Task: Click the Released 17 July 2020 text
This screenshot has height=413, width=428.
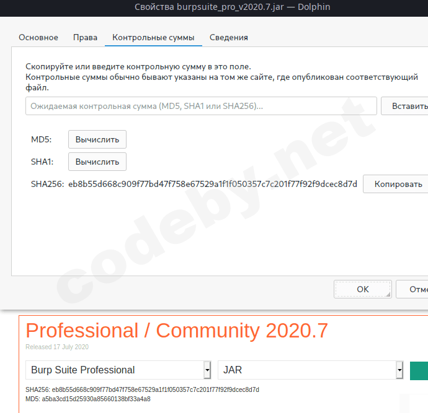Action: pyautogui.click(x=57, y=347)
